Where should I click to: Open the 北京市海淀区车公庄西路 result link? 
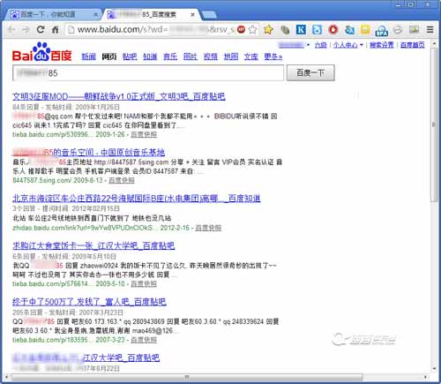click(137, 199)
